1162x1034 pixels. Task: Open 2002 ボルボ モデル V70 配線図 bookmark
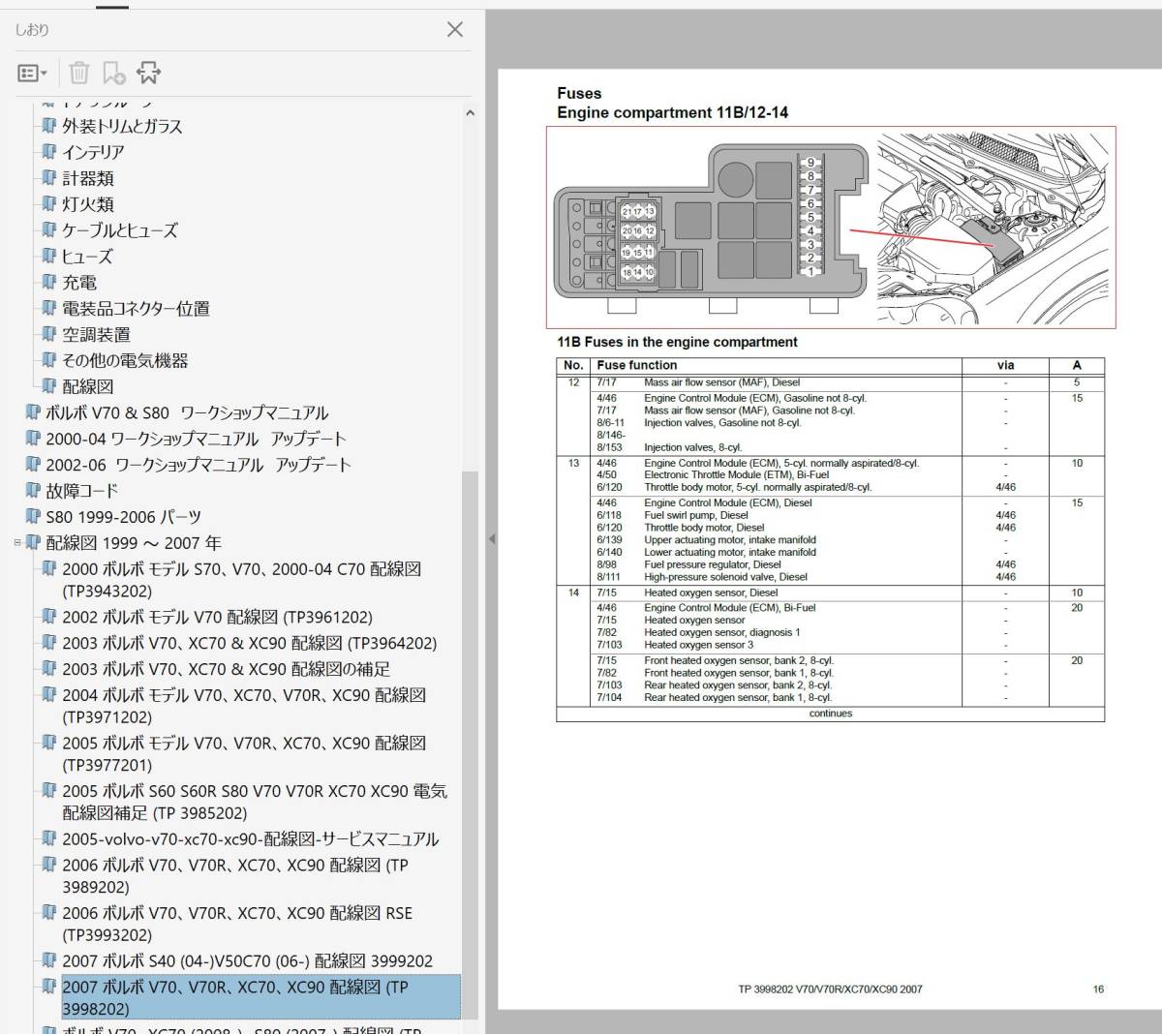(217, 617)
